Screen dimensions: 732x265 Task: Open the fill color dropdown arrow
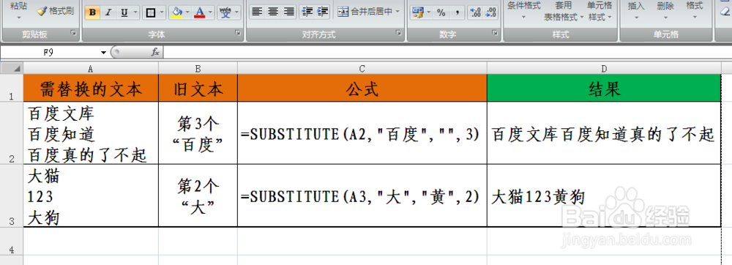click(x=187, y=12)
